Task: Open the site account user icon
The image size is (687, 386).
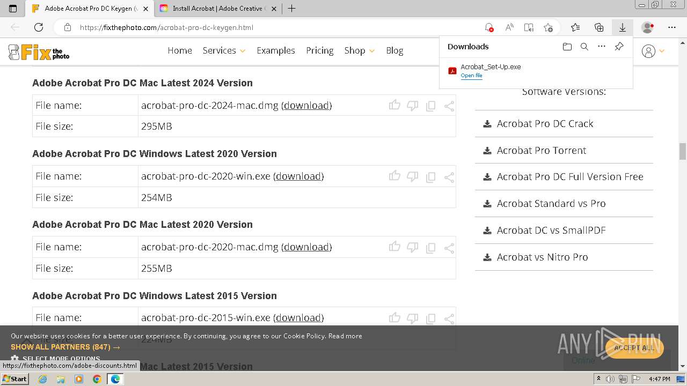Action: coord(649,51)
